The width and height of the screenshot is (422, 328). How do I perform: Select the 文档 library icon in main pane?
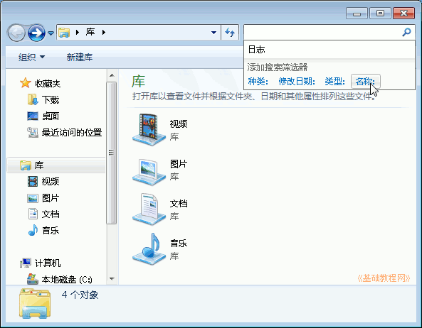(149, 209)
